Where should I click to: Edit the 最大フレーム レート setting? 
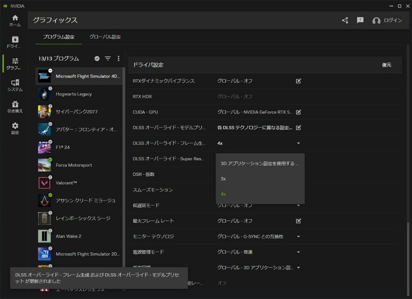tap(299, 221)
